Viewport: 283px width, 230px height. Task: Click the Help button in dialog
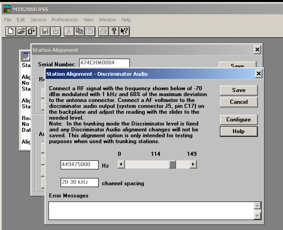click(x=239, y=131)
